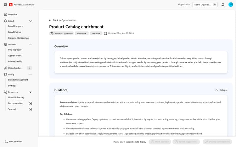
Task: Click the 'Recommendation:' label
Action: tap(69, 102)
